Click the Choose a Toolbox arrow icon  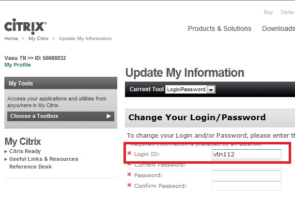click(x=109, y=116)
